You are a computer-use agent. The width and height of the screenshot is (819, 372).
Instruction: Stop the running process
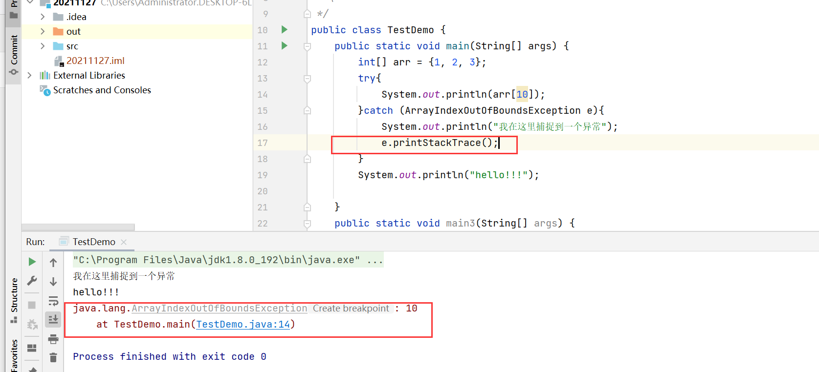(32, 305)
